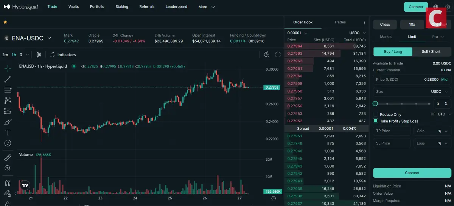Click the order size slider handle
Image resolution: width=454 pixels, height=206 pixels.
(375, 103)
